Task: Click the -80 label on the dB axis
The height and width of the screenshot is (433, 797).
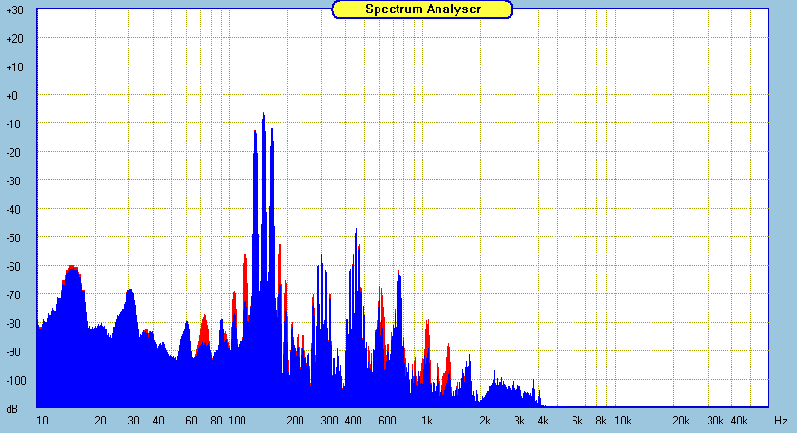Action: pyautogui.click(x=13, y=324)
